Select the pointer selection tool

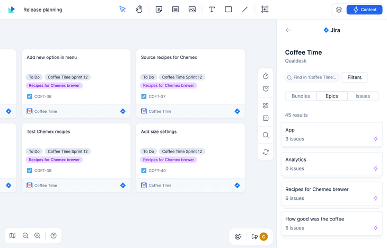pos(122,10)
